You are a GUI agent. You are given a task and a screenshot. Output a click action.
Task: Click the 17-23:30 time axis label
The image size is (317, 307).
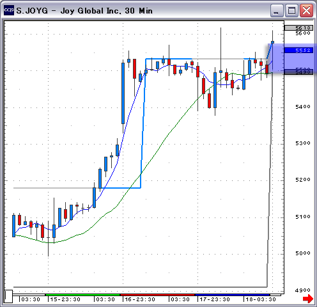pyautogui.click(x=215, y=299)
